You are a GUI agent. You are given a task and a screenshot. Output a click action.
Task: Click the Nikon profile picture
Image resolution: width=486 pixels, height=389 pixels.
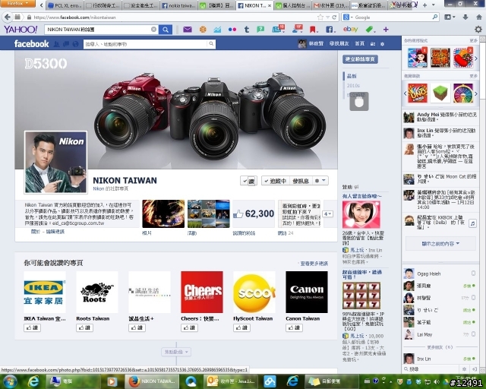55,162
